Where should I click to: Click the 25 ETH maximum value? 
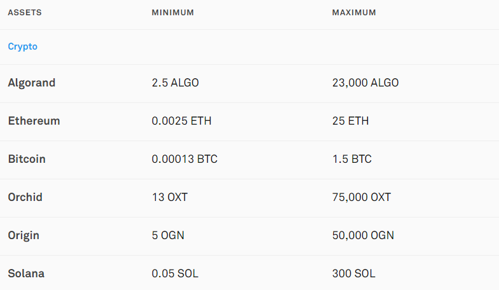[x=350, y=121]
